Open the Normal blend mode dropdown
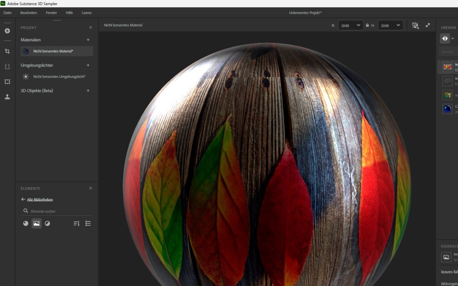The height and width of the screenshot is (286, 458). click(x=448, y=52)
